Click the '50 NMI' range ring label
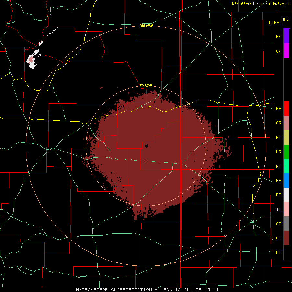 click(x=146, y=86)
